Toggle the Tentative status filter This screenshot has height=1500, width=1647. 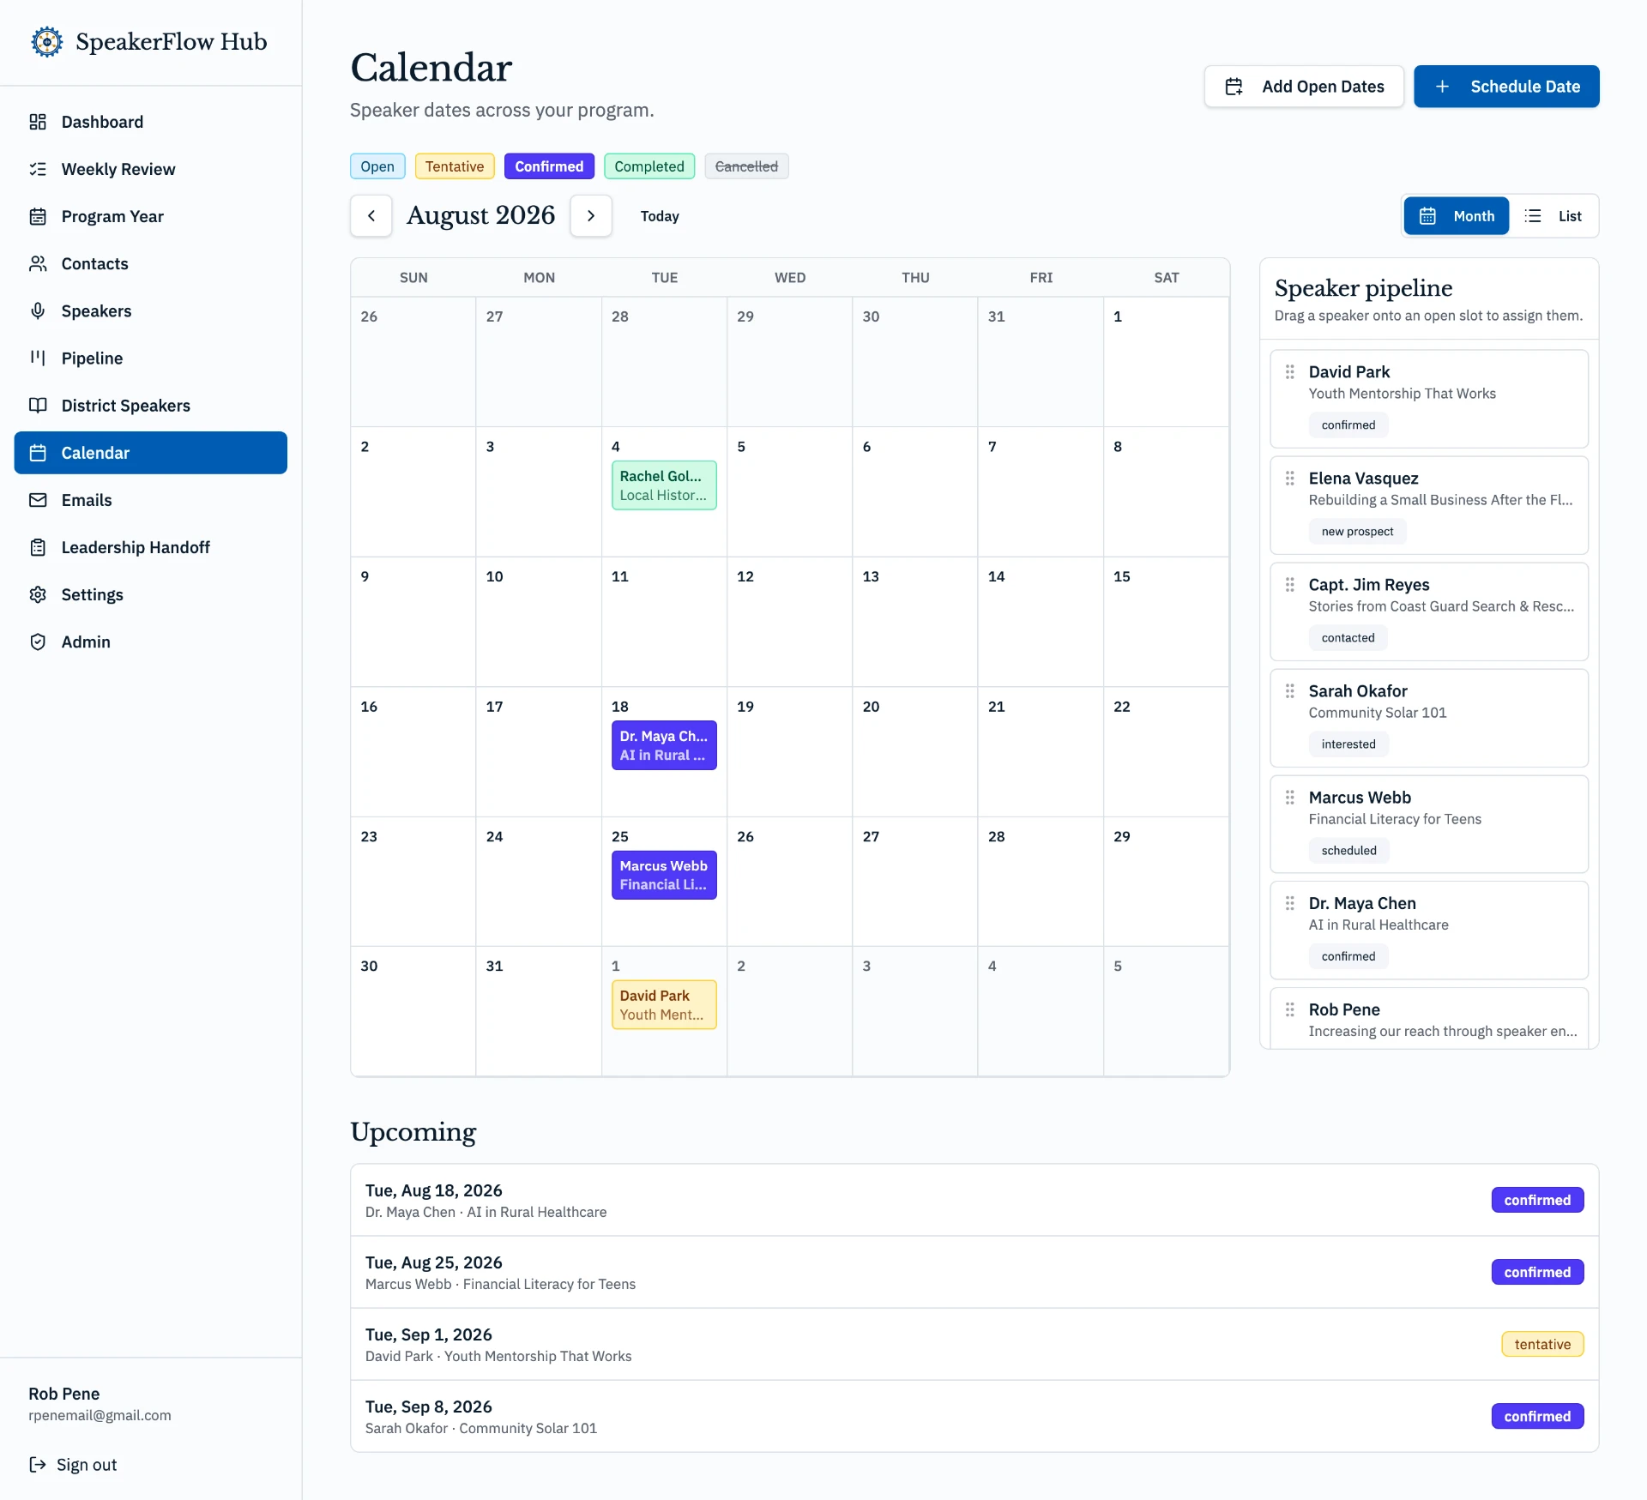click(455, 166)
